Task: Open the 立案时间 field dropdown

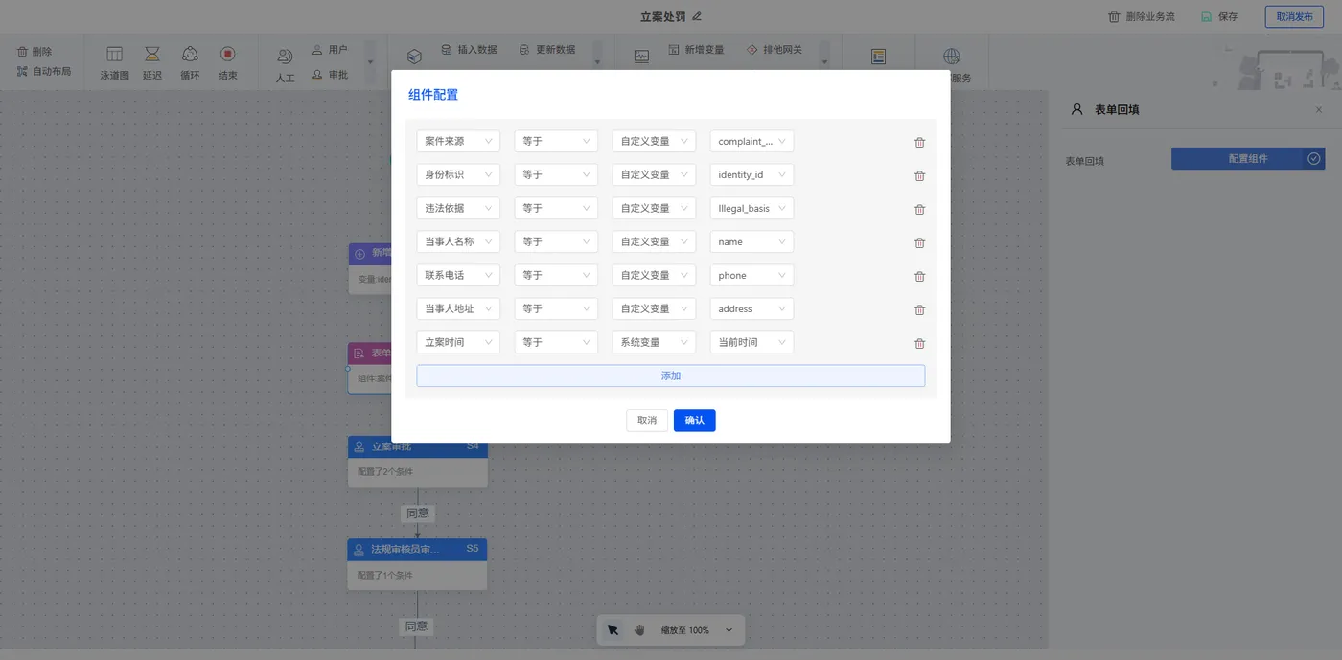Action: point(458,342)
